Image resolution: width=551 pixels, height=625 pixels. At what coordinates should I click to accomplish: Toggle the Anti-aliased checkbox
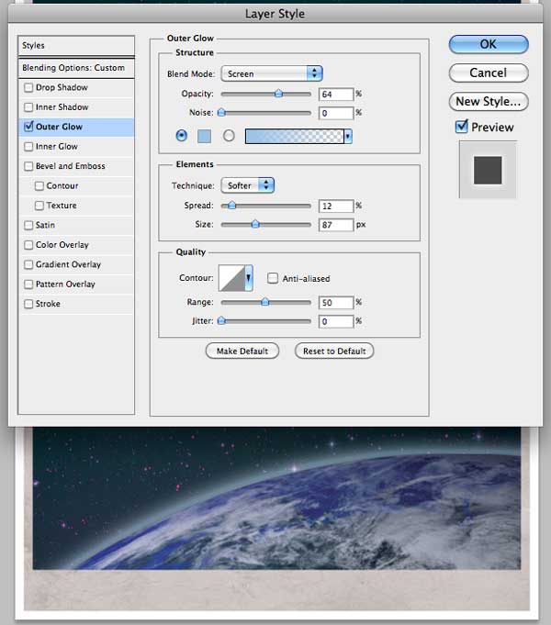pos(273,278)
